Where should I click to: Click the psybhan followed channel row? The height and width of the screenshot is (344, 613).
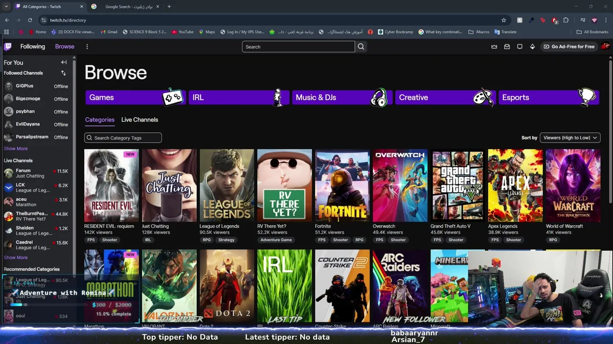coord(36,111)
